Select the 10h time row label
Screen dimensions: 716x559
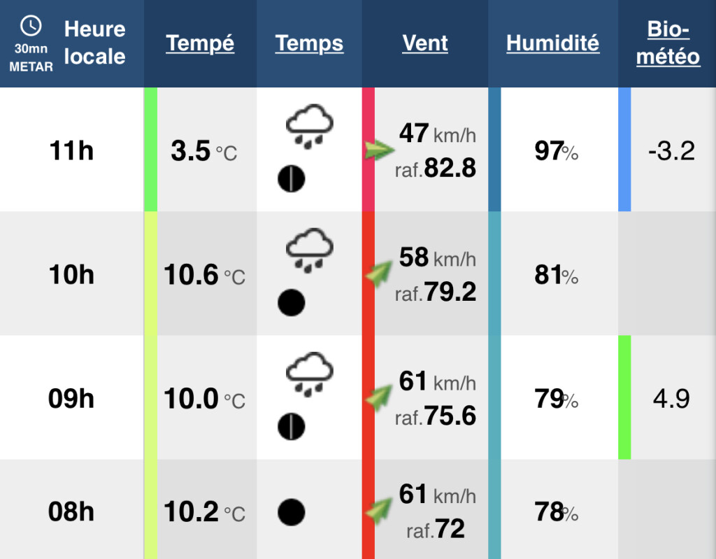pos(71,274)
